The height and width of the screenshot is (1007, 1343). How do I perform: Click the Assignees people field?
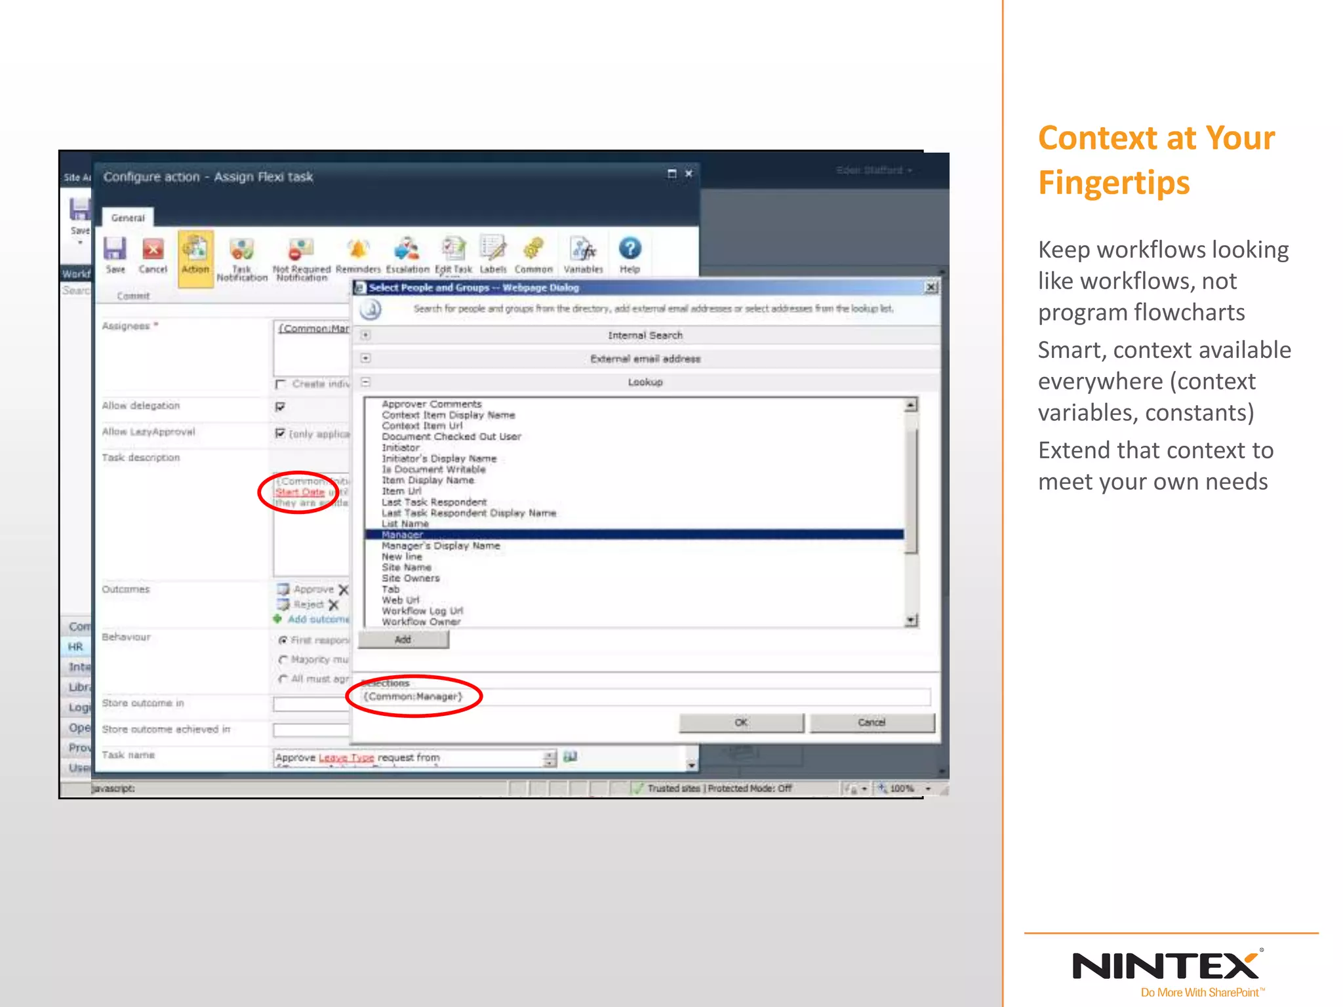(x=312, y=347)
